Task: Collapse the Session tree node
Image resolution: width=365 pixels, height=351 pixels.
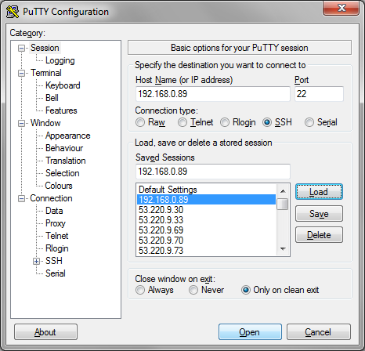Action: point(21,48)
